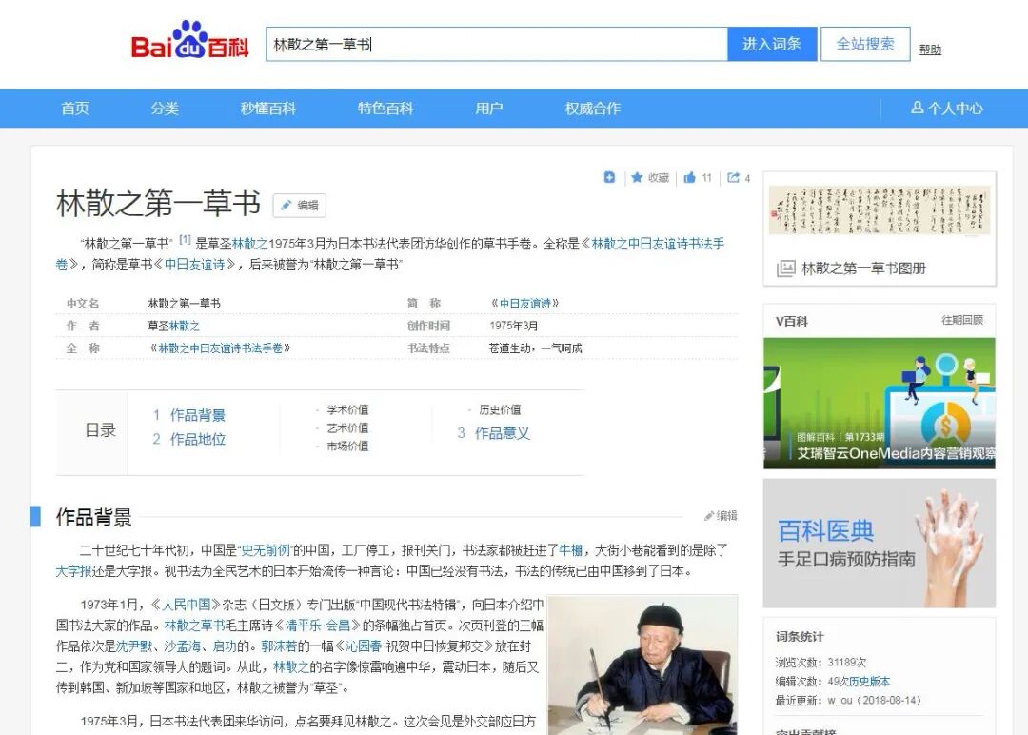Open the 历史版本 link in 词条统计
Viewport: 1028px width, 735px height.
pos(869,682)
